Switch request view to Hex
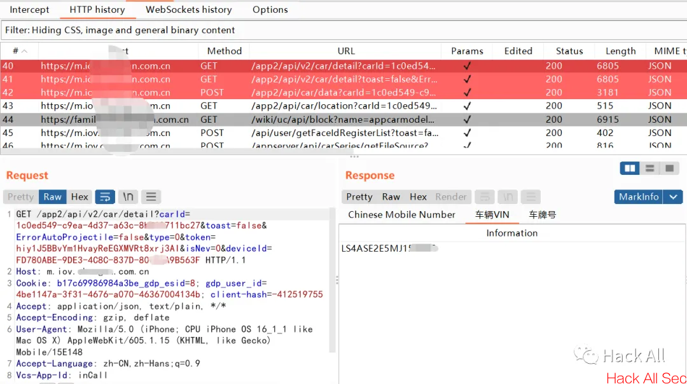 click(80, 197)
